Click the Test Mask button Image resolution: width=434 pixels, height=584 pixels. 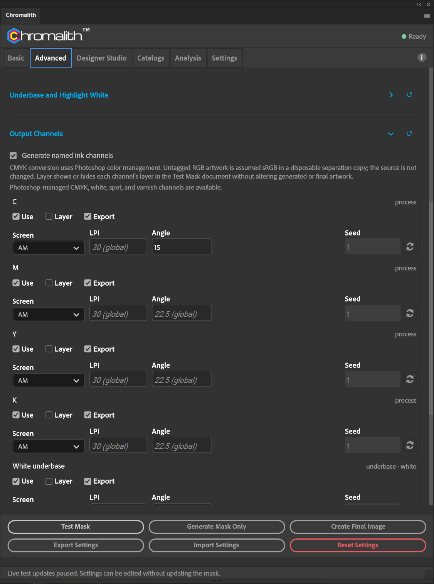tap(76, 526)
